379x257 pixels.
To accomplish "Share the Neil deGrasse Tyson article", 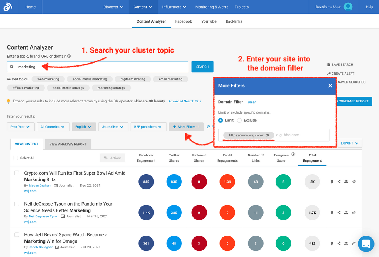I will (339, 213).
